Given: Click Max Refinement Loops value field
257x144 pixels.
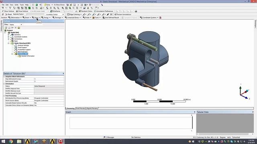Looking at the screenshot, I should coord(49,79).
